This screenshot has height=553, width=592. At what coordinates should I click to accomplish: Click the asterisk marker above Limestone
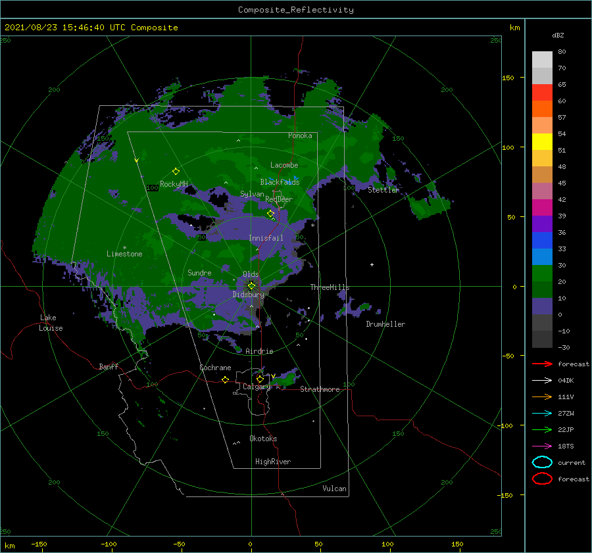pos(124,248)
